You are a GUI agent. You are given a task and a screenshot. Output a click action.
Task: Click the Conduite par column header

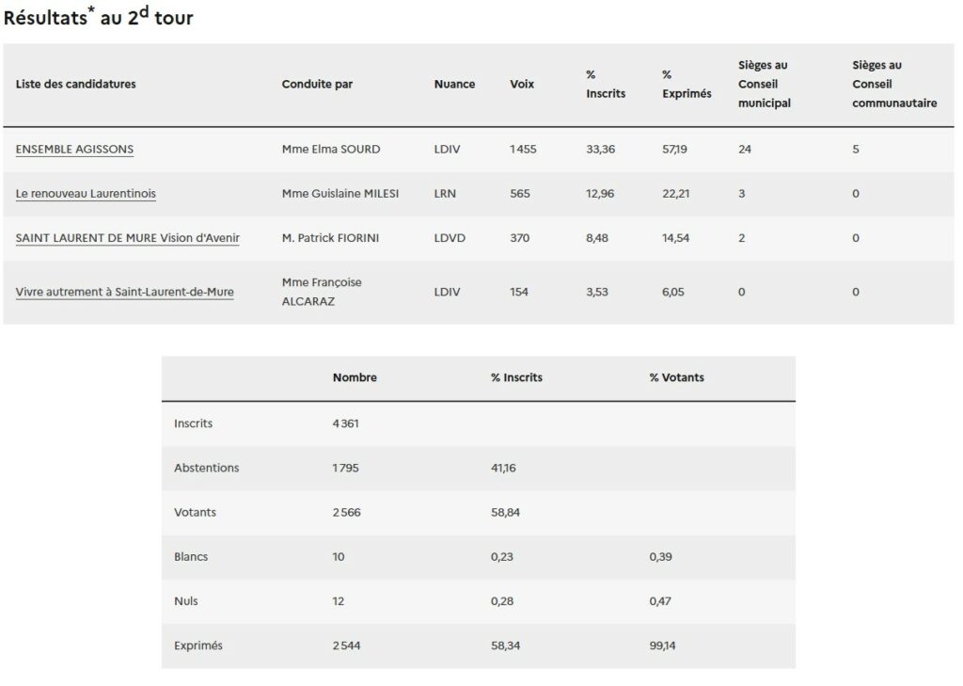click(317, 84)
